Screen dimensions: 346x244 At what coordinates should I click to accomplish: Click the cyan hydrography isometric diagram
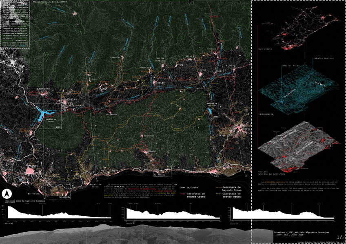click(x=298, y=90)
